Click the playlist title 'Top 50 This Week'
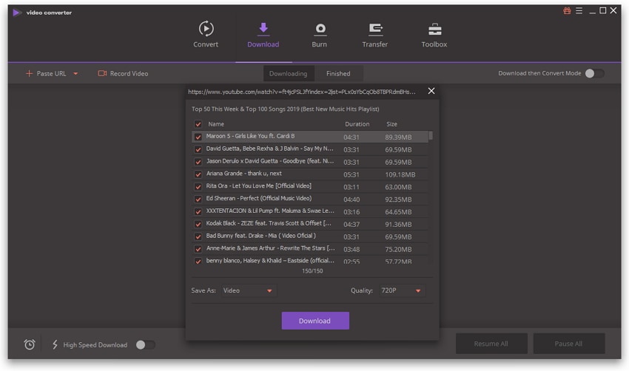 pyautogui.click(x=285, y=109)
